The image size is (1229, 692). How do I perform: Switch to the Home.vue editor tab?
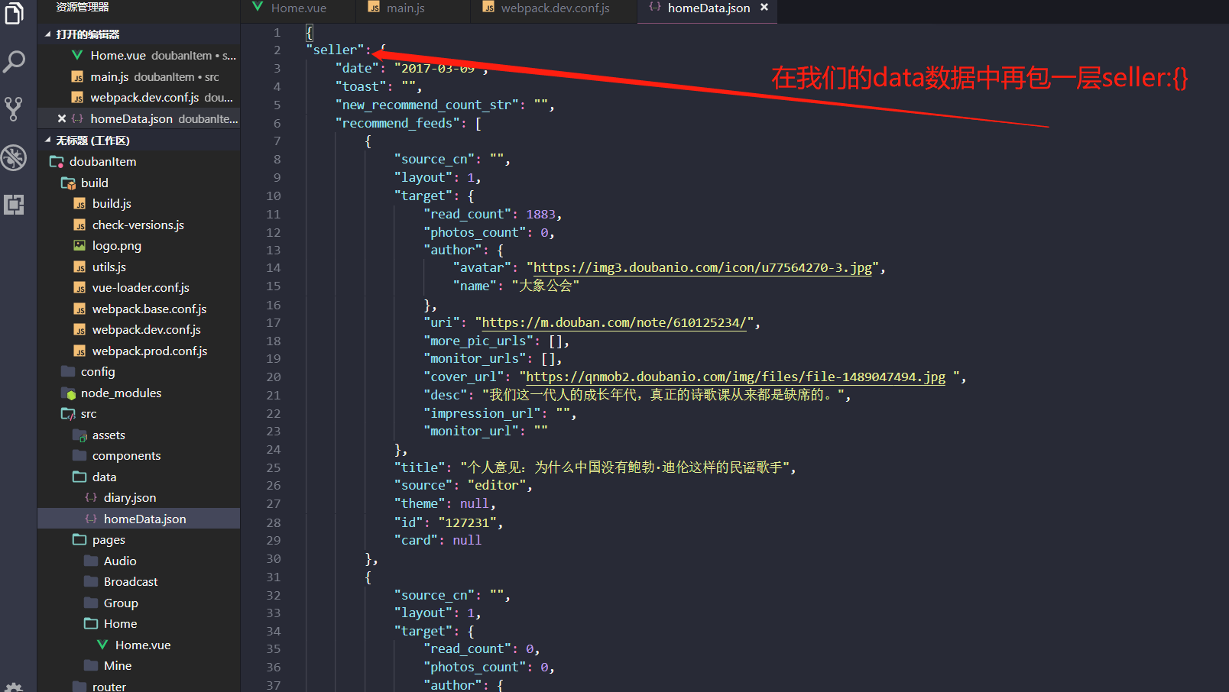(x=298, y=8)
